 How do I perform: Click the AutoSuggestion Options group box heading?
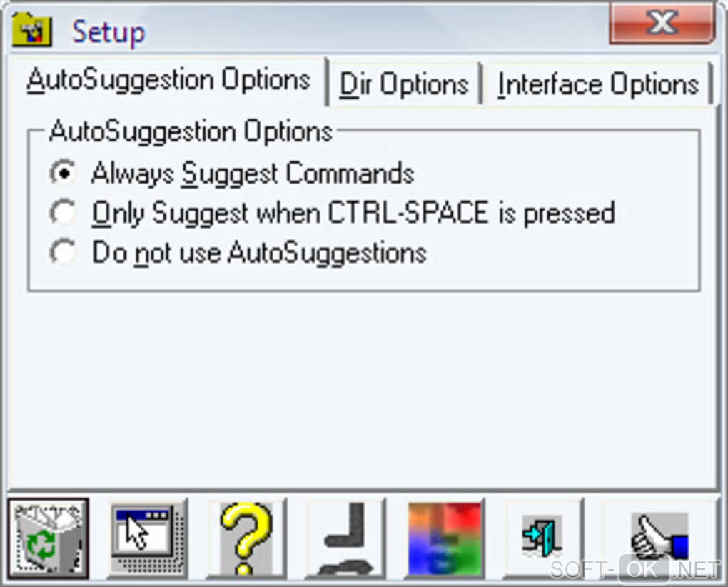(x=191, y=132)
